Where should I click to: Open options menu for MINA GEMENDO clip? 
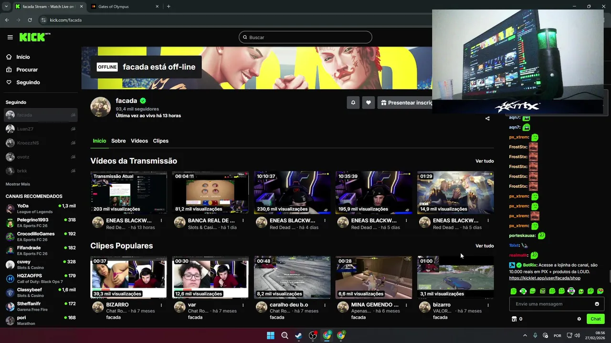[406, 305]
